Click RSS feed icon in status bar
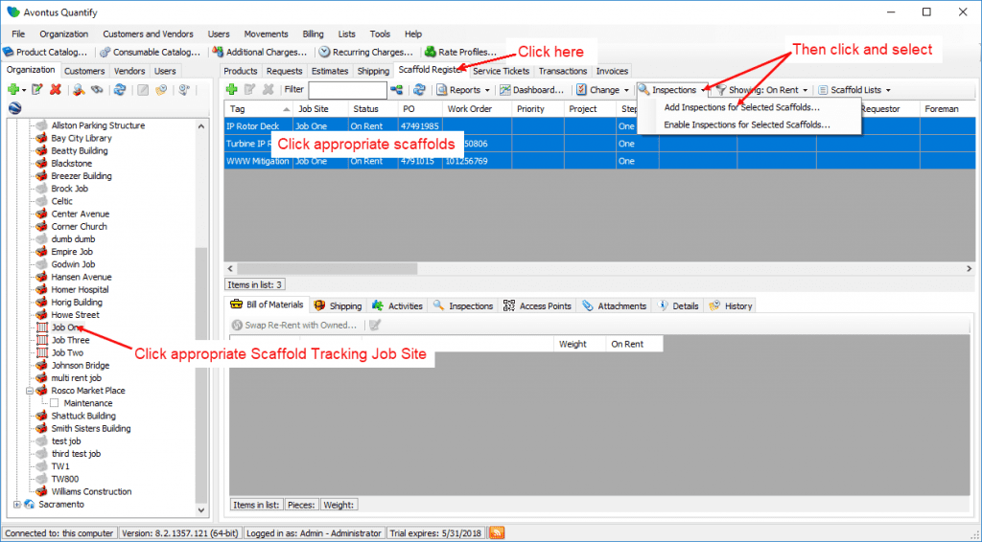Screen dimensions: 982x542 [497, 533]
